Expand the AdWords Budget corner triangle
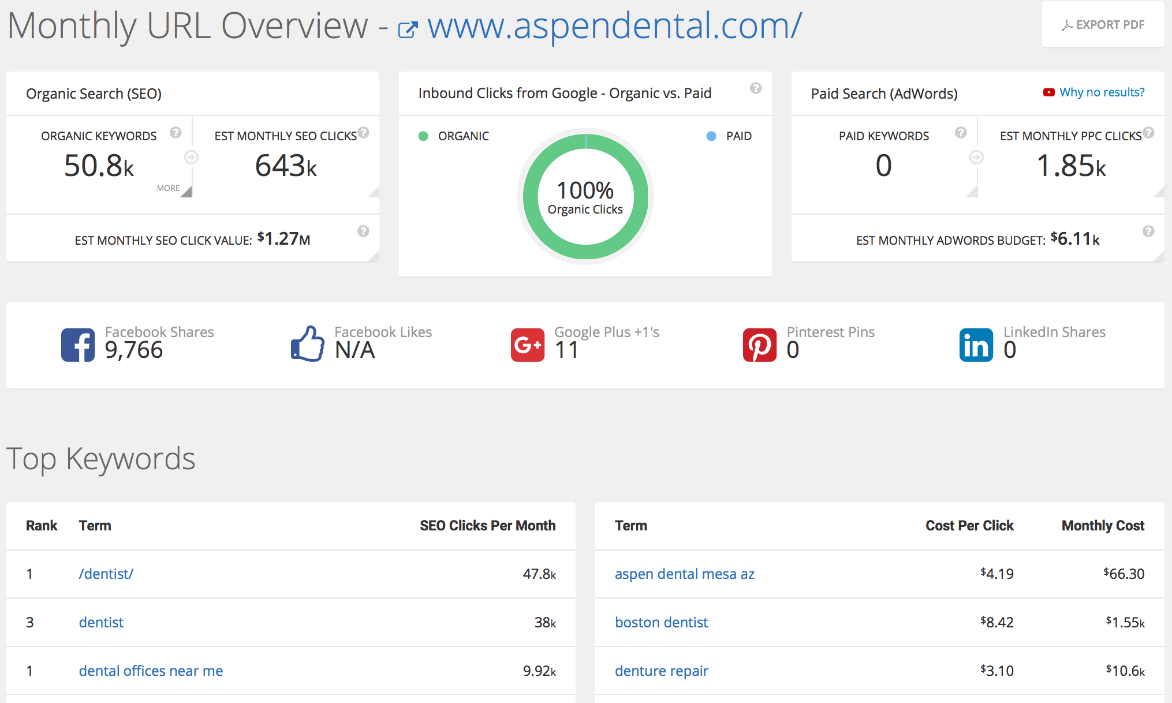 pyautogui.click(x=1159, y=257)
